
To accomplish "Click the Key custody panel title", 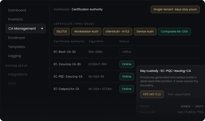I will (165, 71).
